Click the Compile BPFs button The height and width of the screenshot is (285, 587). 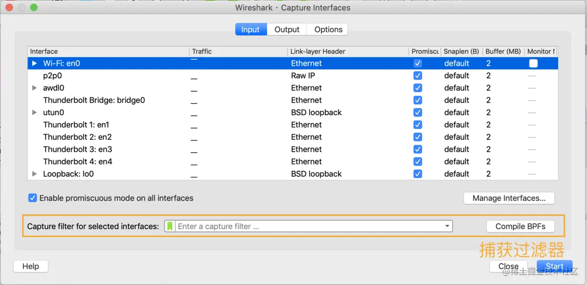tap(520, 226)
